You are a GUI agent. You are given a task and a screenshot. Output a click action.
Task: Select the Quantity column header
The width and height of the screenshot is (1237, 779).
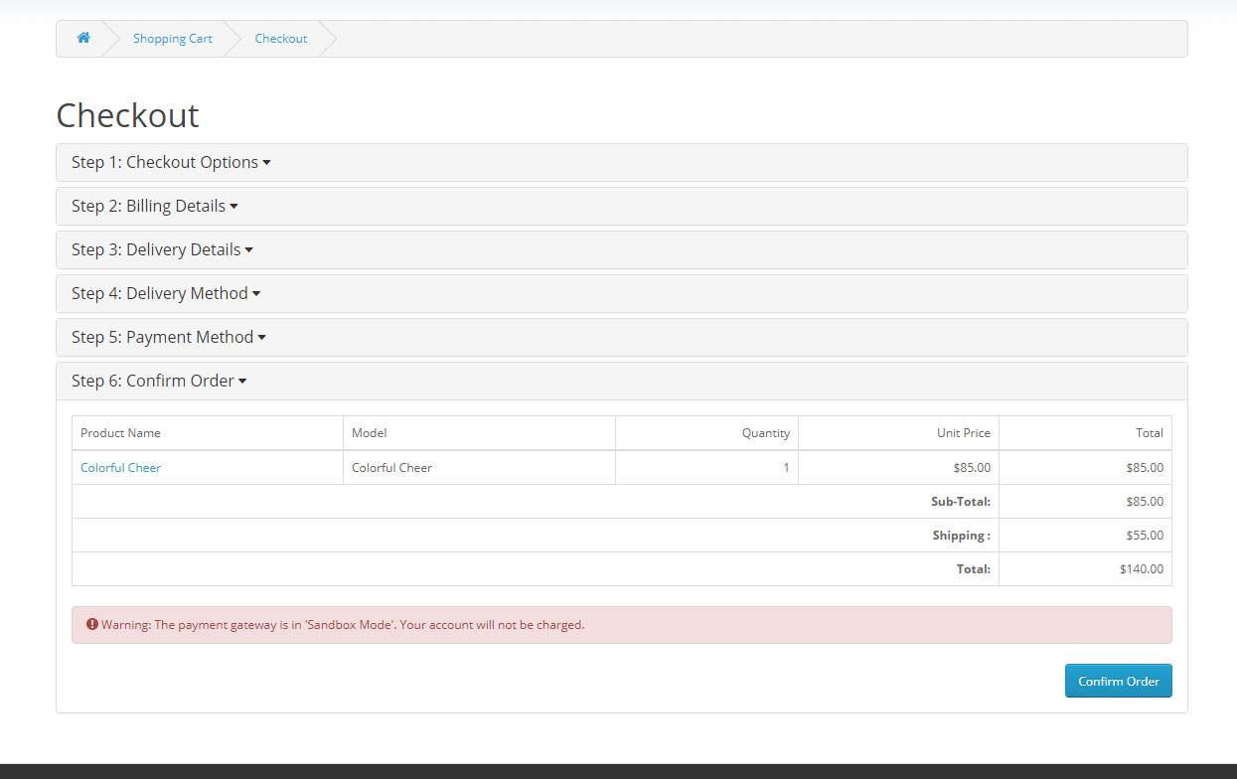click(x=766, y=433)
